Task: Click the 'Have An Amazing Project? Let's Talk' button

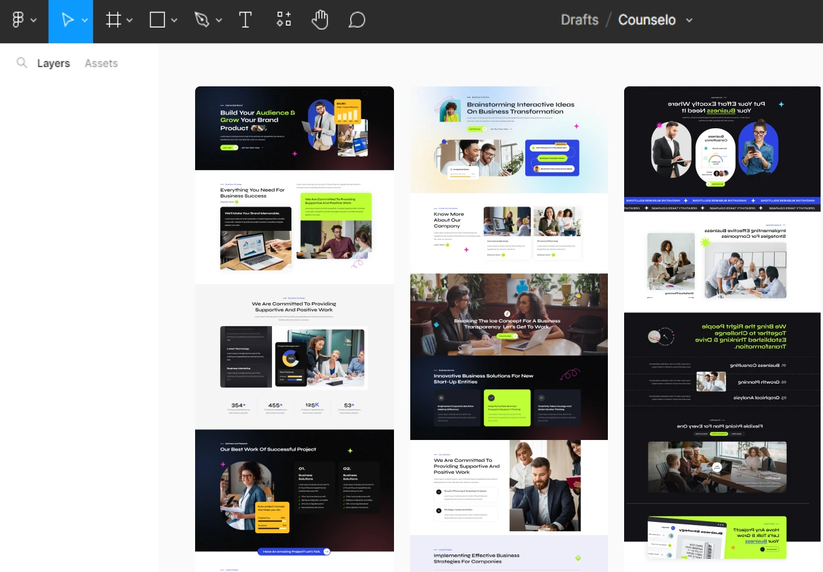Action: (294, 551)
